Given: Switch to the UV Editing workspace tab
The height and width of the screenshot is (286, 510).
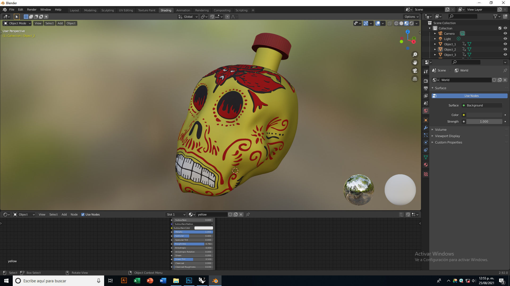Looking at the screenshot, I should pyautogui.click(x=126, y=10).
